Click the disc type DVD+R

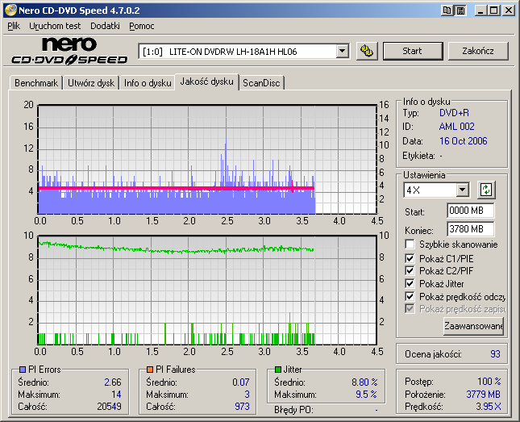(454, 113)
